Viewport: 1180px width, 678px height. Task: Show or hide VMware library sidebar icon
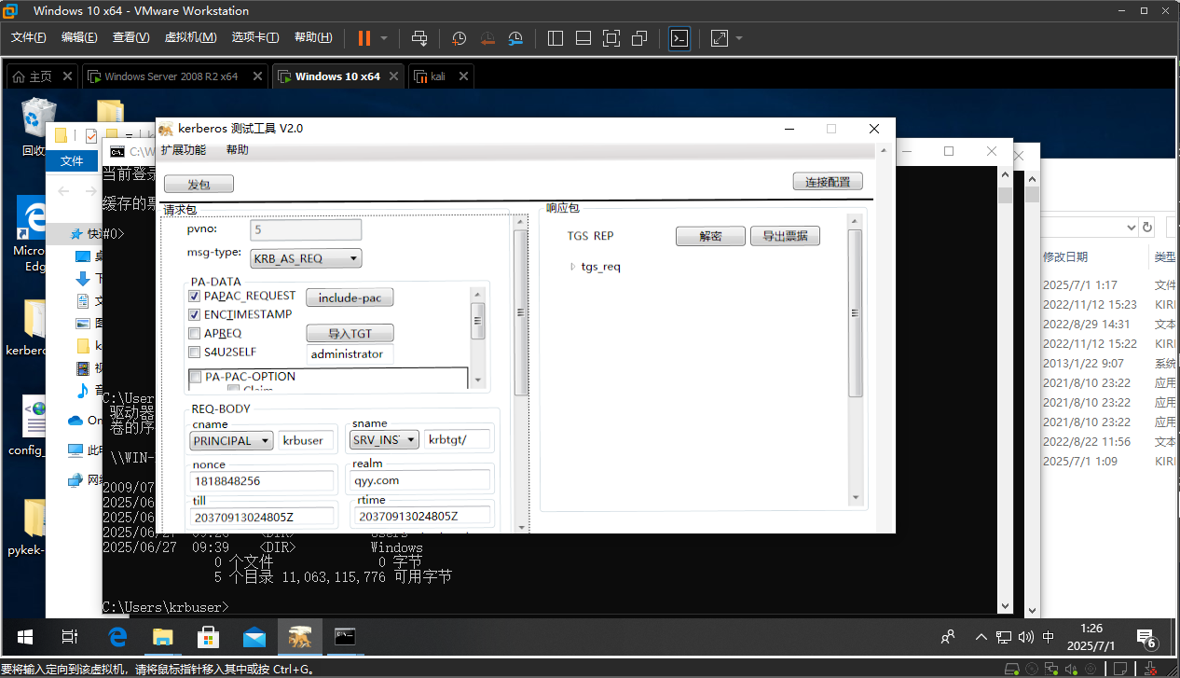[x=556, y=38]
